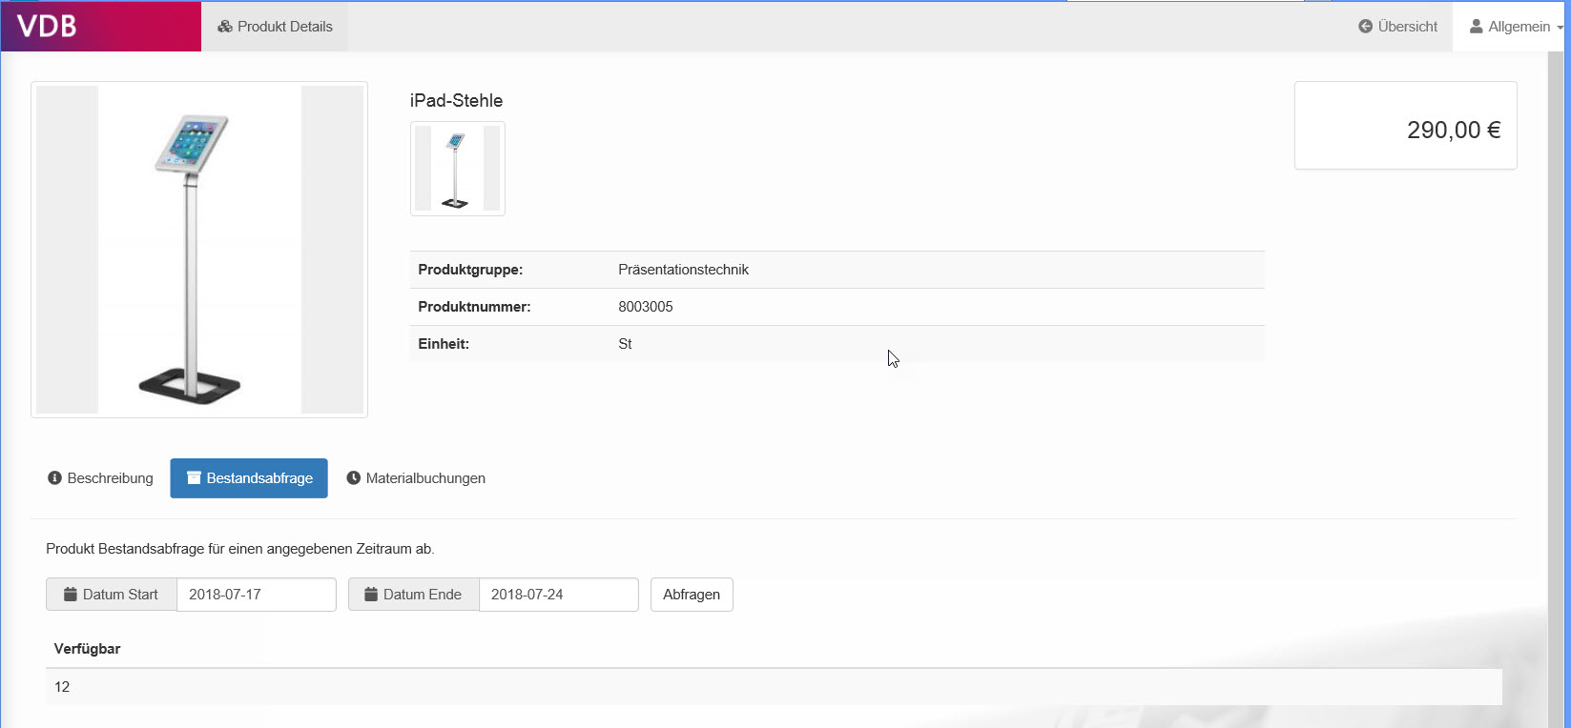Viewport: 1571px width, 728px height.
Task: Click the archive box icon on Bestandsabfrage
Action: (194, 478)
